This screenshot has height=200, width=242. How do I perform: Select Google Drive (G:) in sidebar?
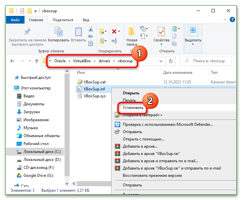click(35, 175)
